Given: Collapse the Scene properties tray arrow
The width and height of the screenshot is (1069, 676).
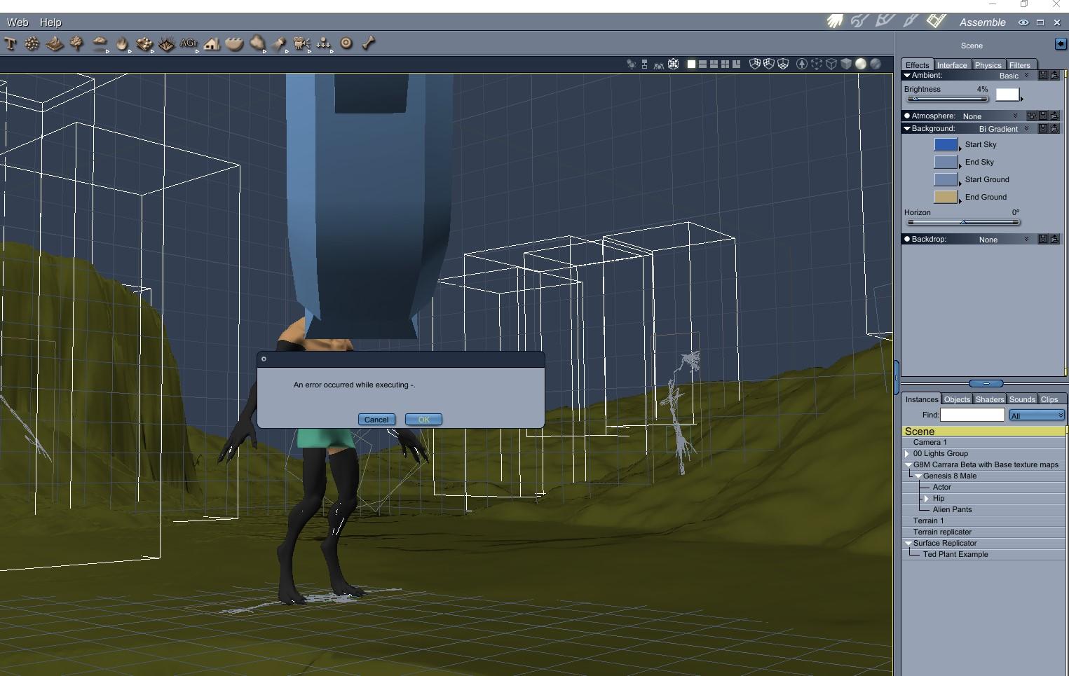Looking at the screenshot, I should pos(1061,44).
